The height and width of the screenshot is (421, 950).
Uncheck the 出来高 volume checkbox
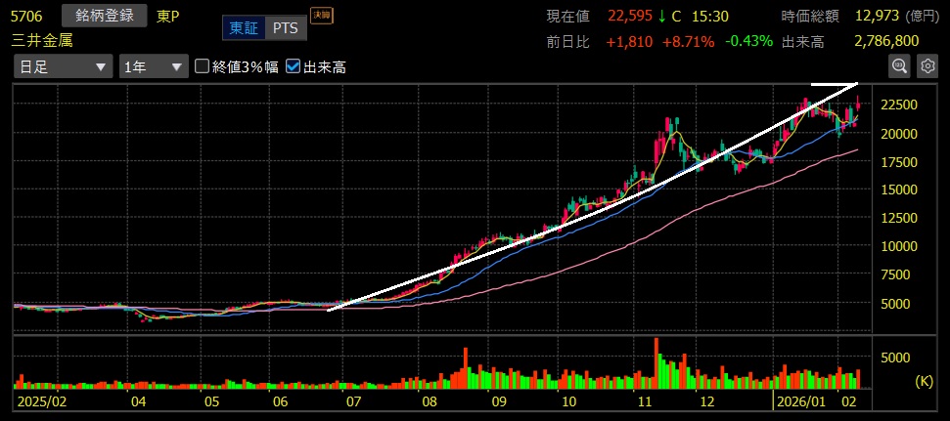(293, 66)
